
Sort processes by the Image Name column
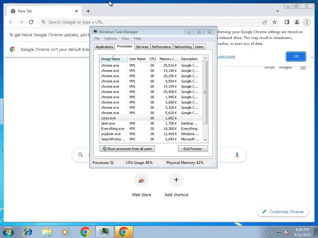[113, 59]
